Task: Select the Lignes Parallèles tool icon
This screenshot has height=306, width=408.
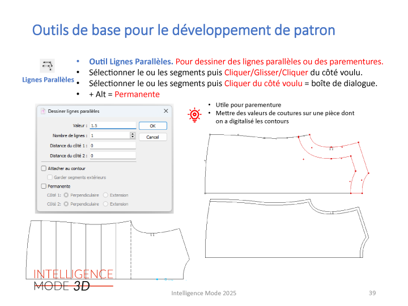Action: pyautogui.click(x=48, y=65)
